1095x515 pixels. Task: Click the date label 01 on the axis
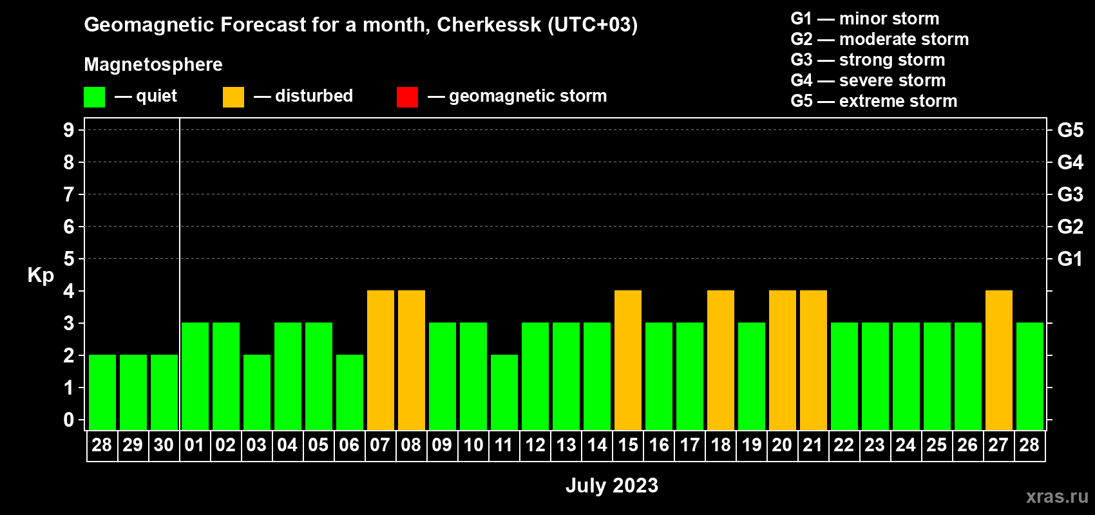(195, 445)
